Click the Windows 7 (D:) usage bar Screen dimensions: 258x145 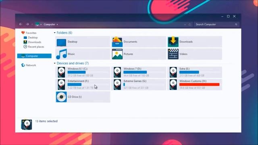tap(144, 72)
